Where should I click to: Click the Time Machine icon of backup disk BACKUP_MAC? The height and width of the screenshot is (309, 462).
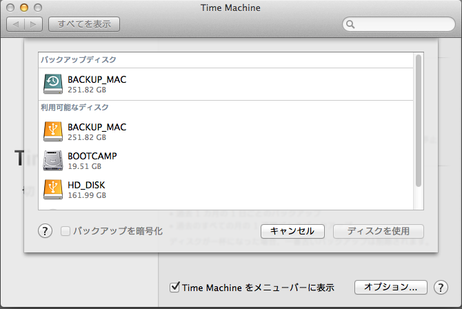click(x=53, y=84)
